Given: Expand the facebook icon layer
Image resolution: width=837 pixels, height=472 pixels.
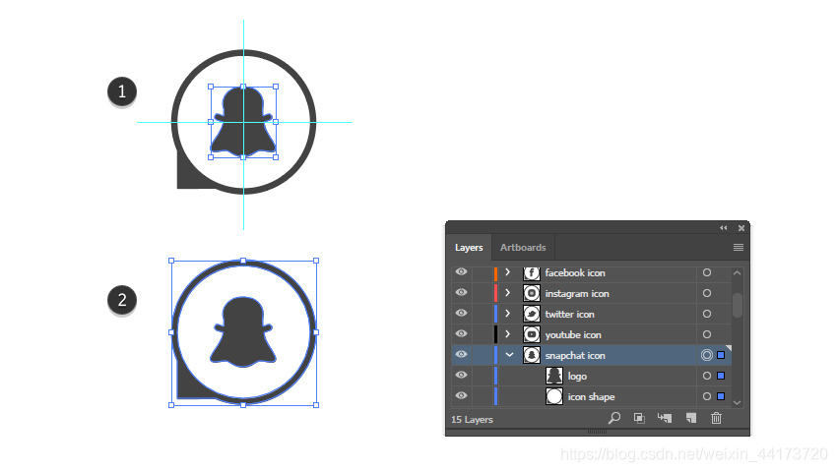Looking at the screenshot, I should [x=508, y=272].
